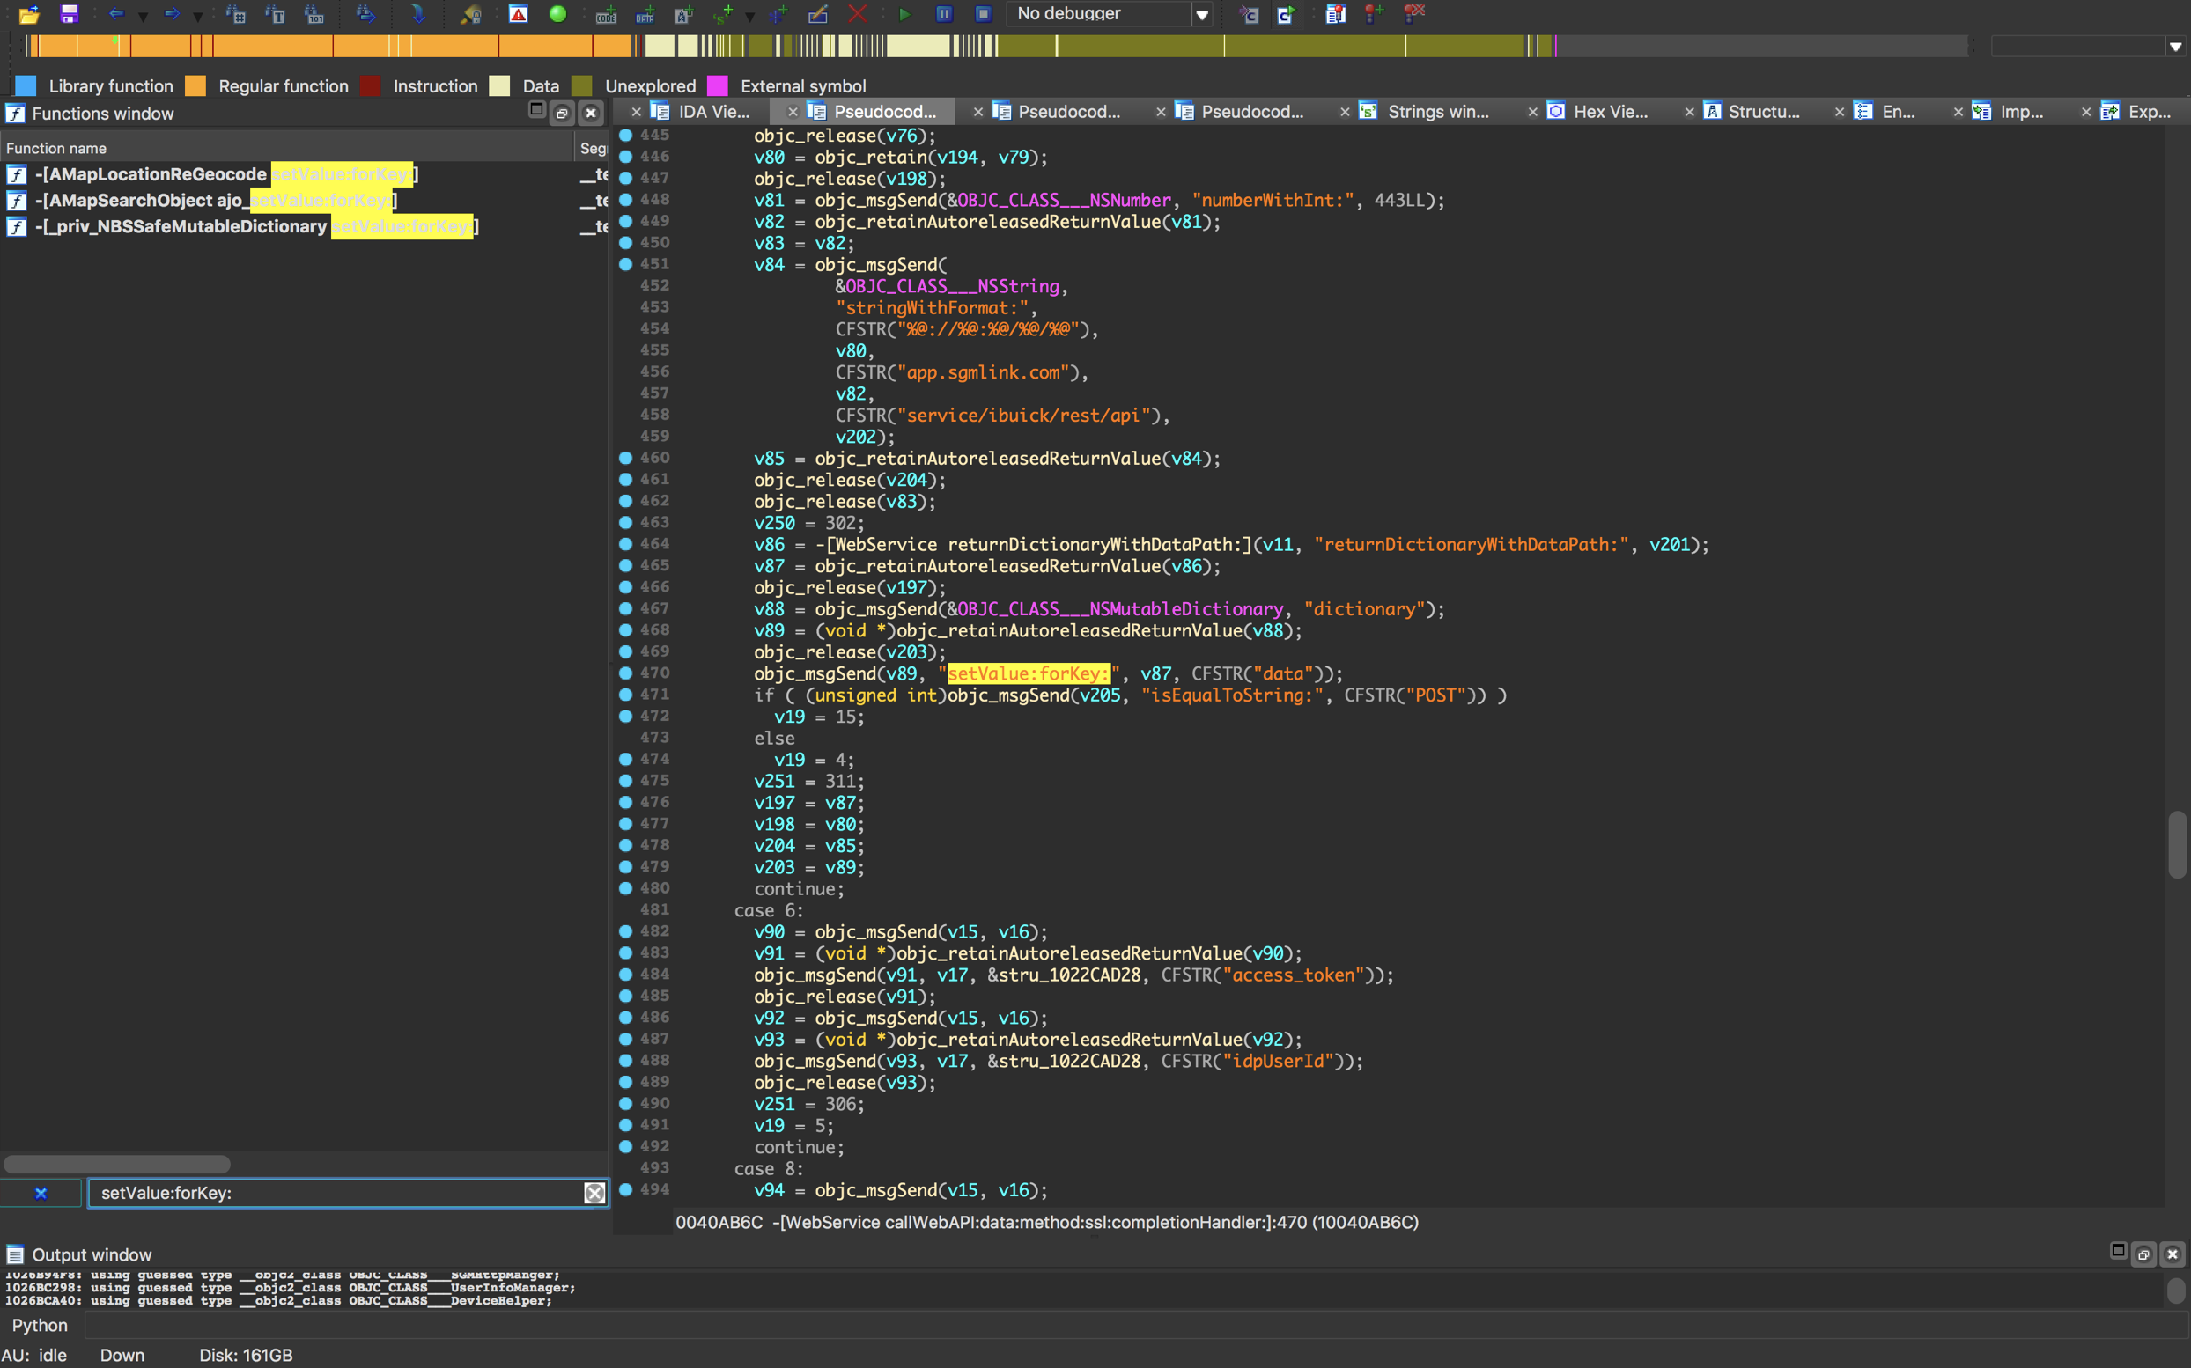Pause process with the pause icon

pyautogui.click(x=943, y=13)
